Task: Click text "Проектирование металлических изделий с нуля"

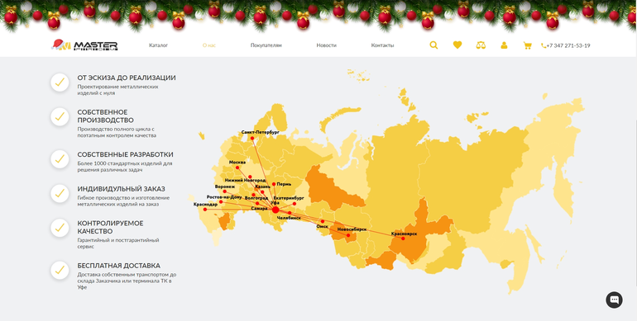Action: (117, 90)
